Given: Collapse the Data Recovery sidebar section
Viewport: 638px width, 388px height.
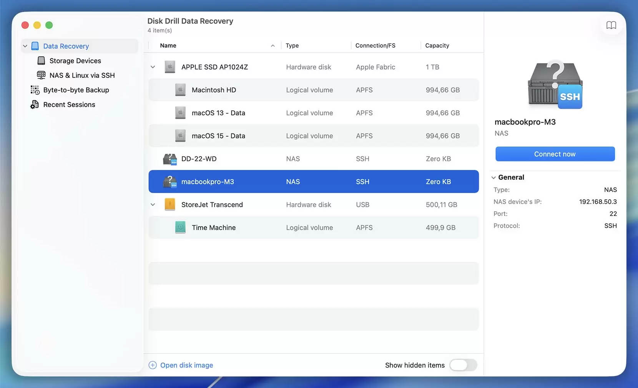Looking at the screenshot, I should 25,46.
